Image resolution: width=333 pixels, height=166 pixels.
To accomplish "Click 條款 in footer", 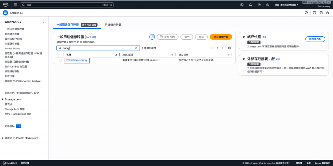I will [x=308, y=163].
